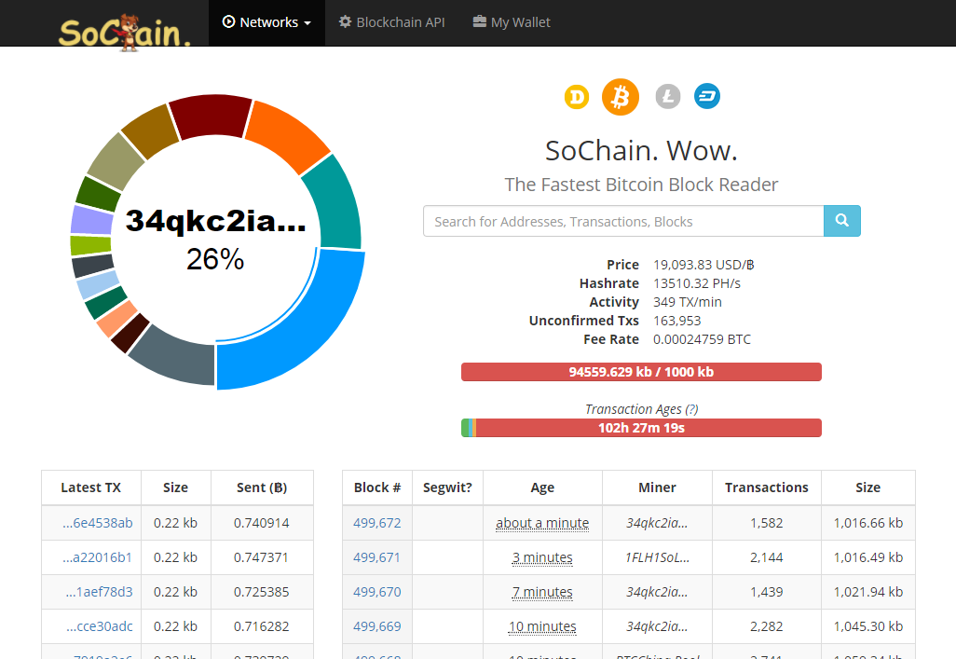Select the Dash network icon
The width and height of the screenshot is (956, 659).
(x=707, y=96)
